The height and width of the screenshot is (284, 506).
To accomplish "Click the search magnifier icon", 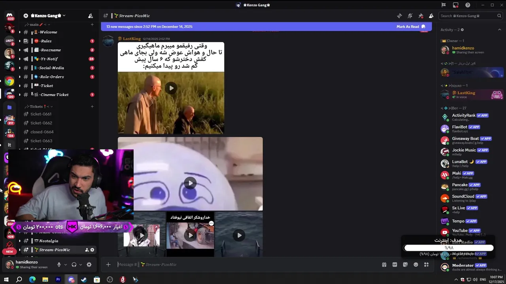I will click(499, 16).
